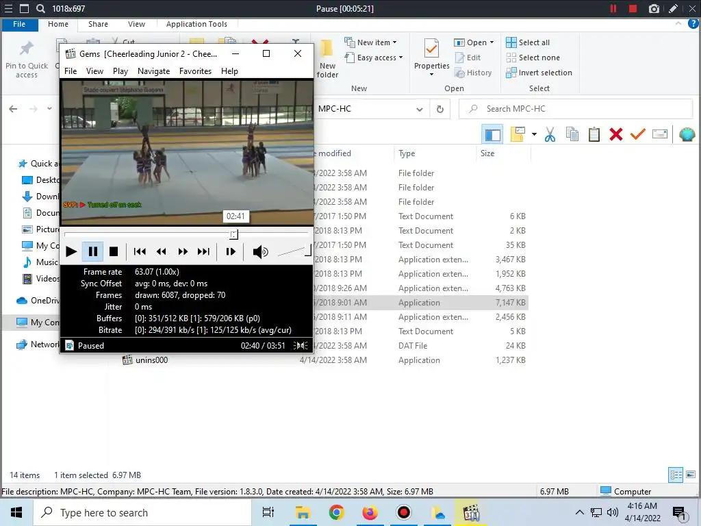This screenshot has height=526, width=701.
Task: Create a New folder from ribbon
Action: pos(327,60)
